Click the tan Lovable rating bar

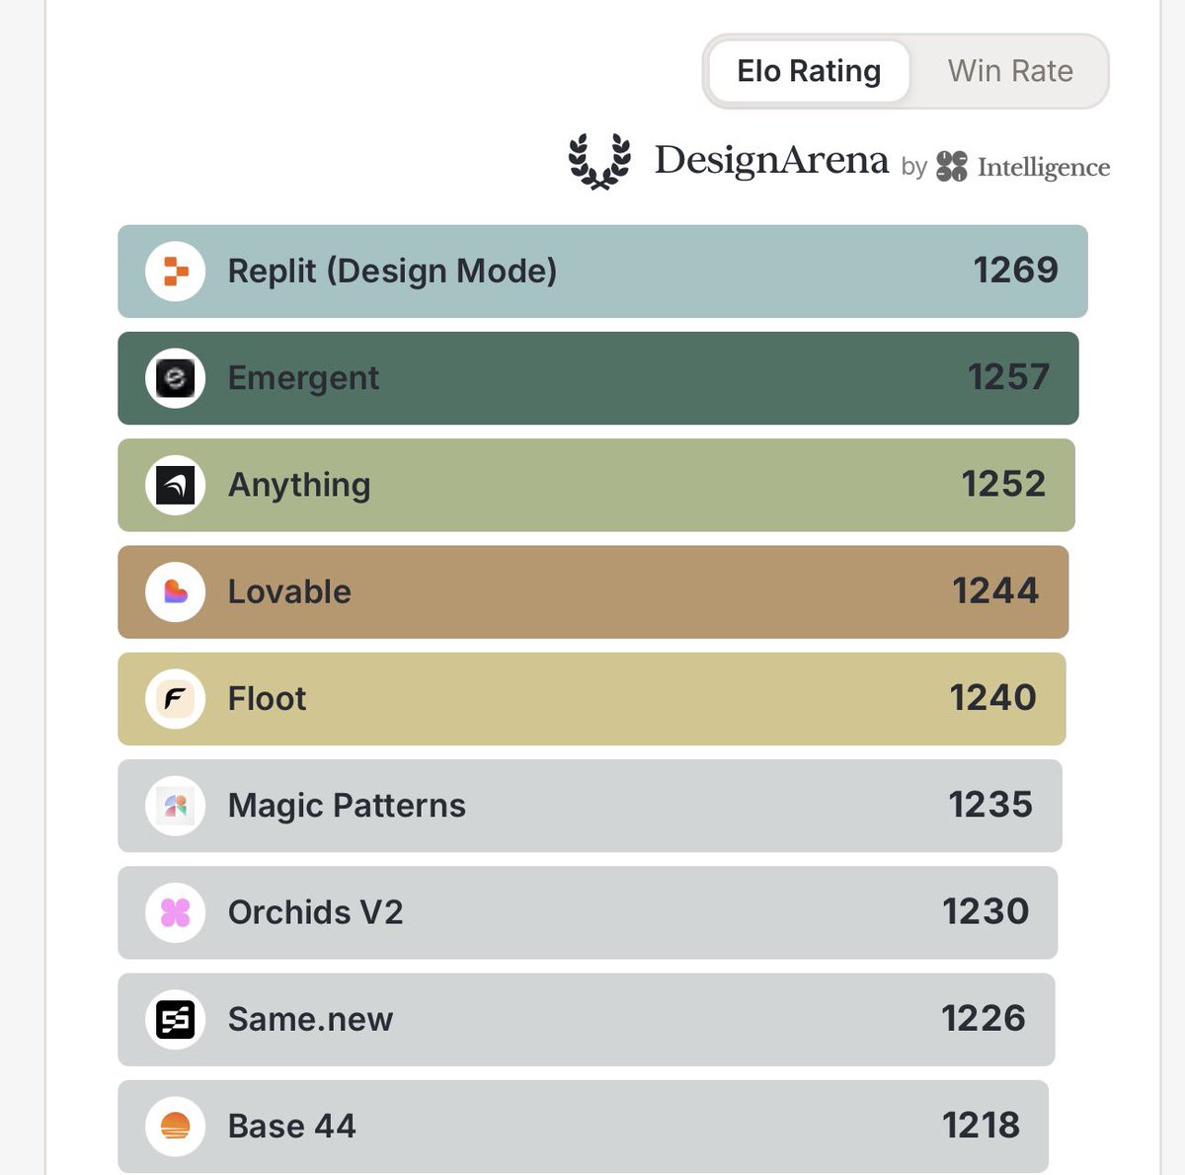point(592,591)
